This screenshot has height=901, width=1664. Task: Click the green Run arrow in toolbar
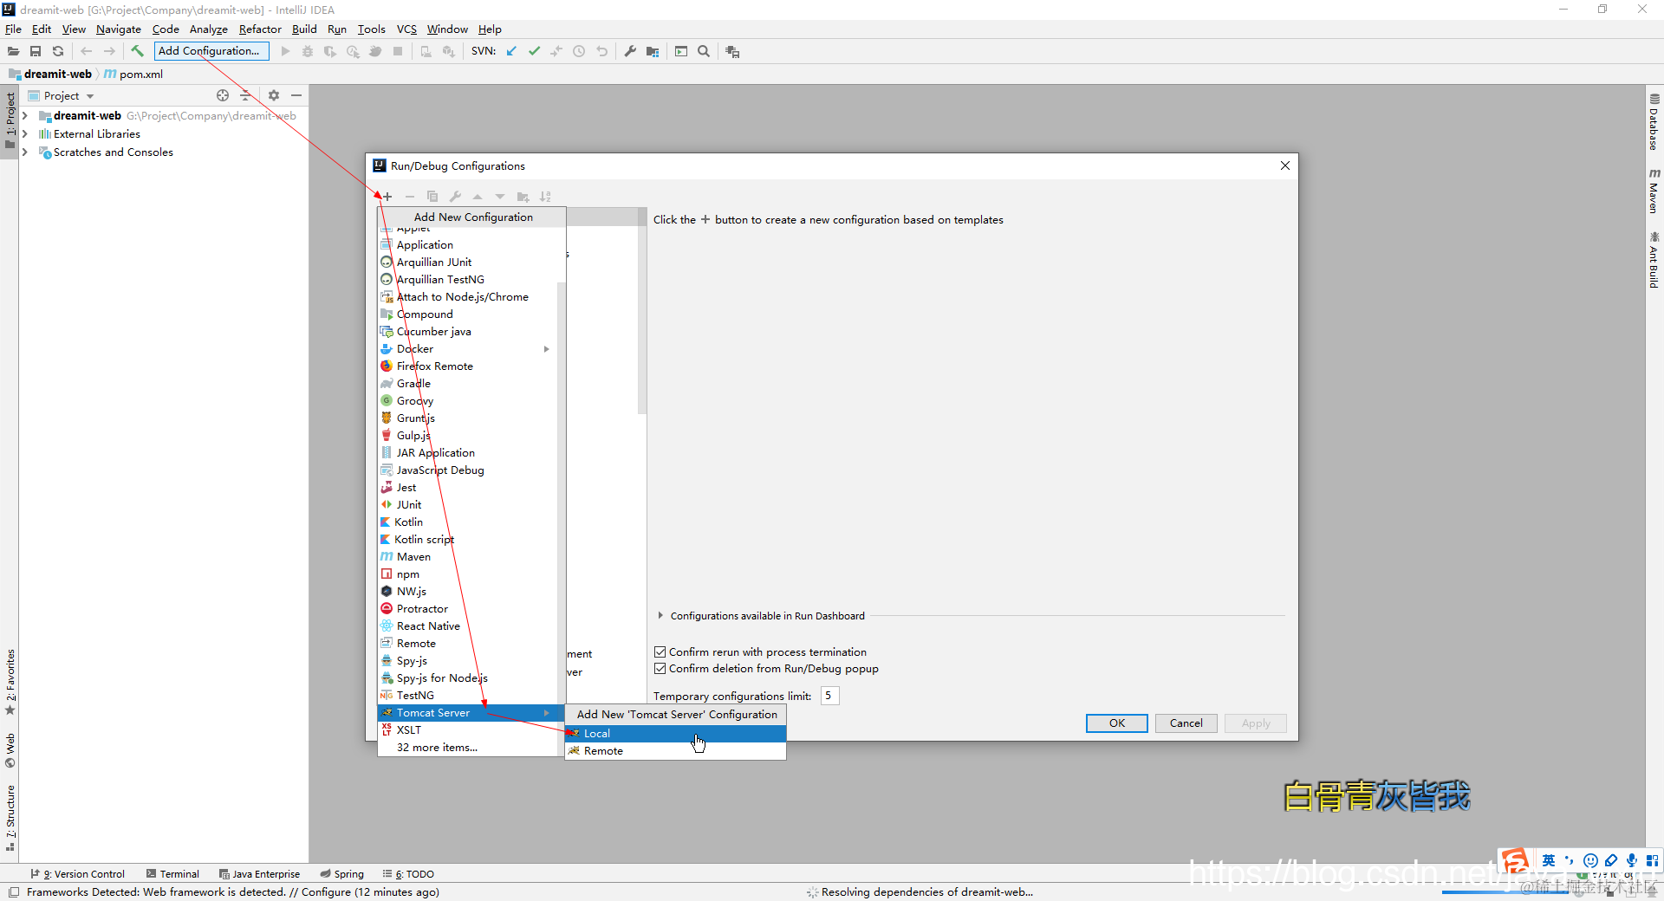point(285,51)
